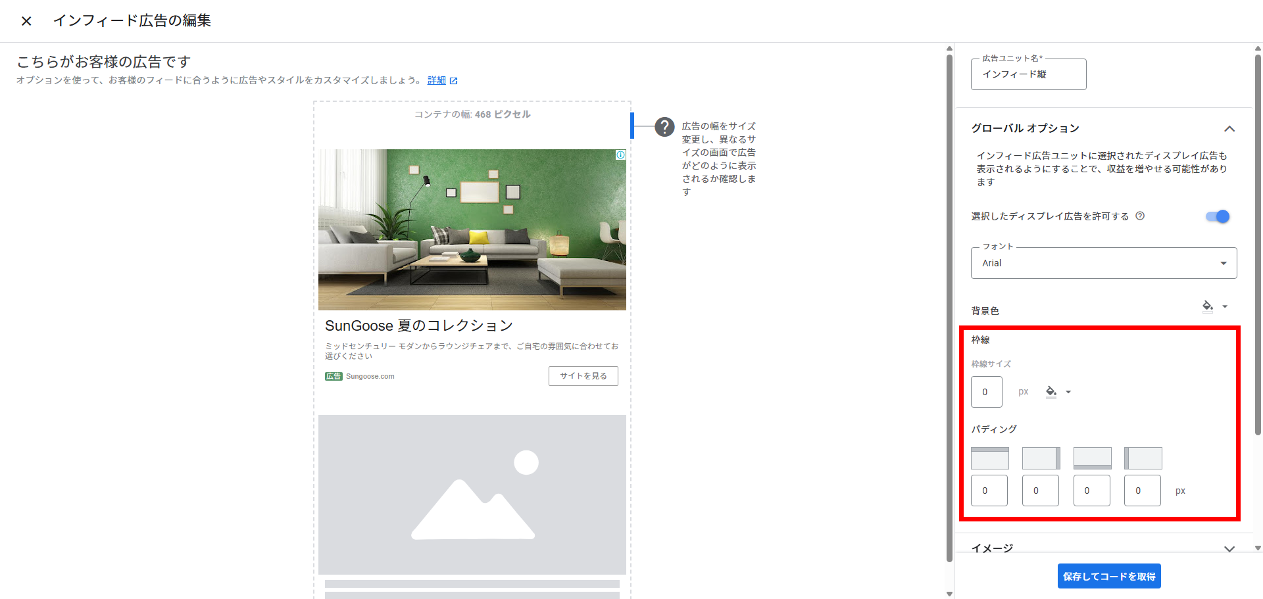Click the external link icon beside 詳細

453,81
